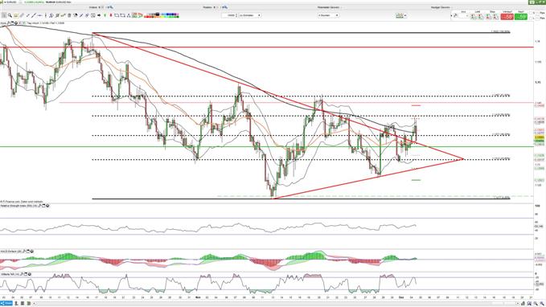Viewport: 546px width, 307px height.
Task: Select the magnifier zoom tool in toolbar
Action: (10, 15)
